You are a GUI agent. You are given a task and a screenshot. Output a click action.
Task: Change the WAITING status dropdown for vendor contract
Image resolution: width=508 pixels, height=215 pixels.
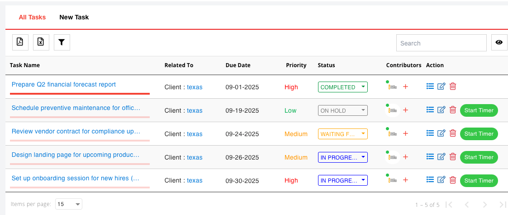(x=343, y=134)
